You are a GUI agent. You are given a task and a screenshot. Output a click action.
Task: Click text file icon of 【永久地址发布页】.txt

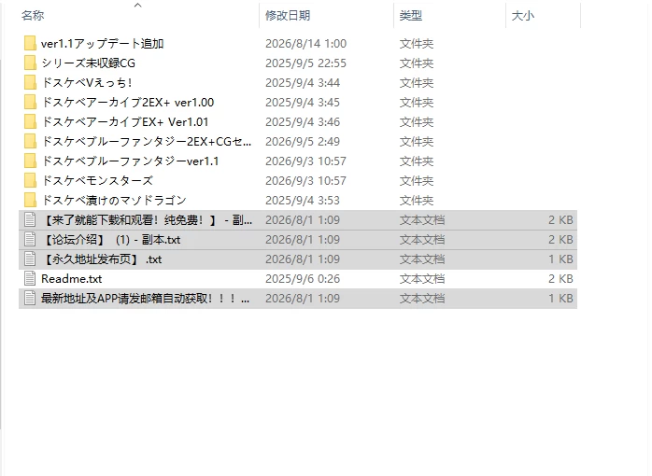(30, 259)
